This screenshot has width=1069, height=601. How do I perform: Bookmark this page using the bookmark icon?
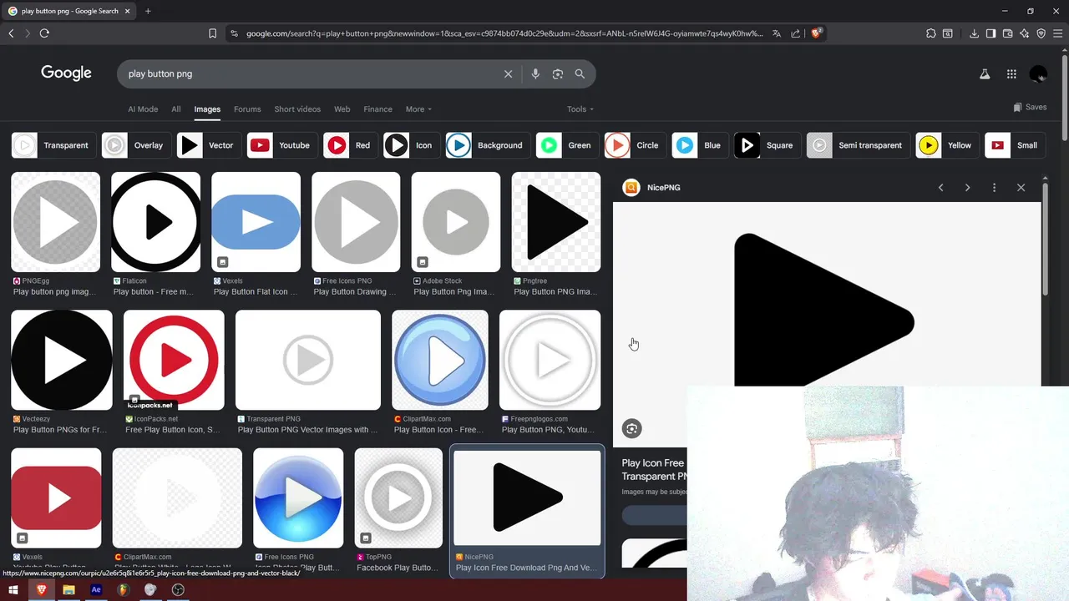[x=213, y=33]
